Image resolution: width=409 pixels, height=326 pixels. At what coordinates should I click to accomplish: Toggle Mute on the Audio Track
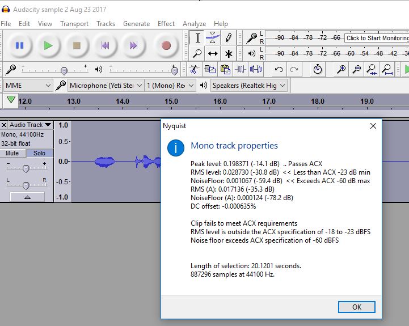click(x=12, y=153)
